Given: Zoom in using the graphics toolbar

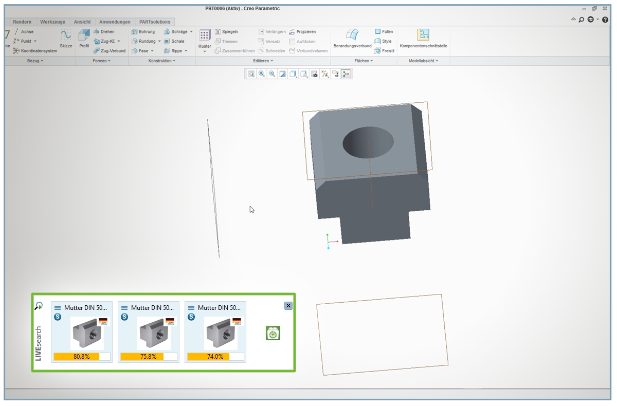Looking at the screenshot, I should pos(262,74).
